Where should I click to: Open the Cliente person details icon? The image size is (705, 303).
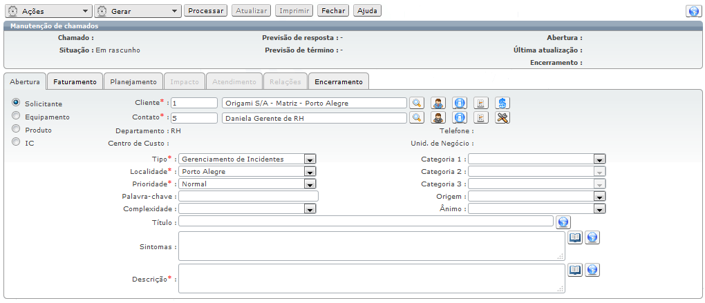click(438, 103)
